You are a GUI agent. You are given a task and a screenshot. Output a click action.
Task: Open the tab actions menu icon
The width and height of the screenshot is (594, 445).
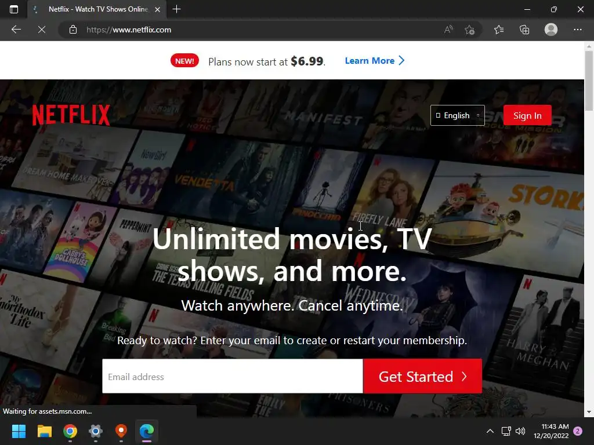click(x=14, y=9)
